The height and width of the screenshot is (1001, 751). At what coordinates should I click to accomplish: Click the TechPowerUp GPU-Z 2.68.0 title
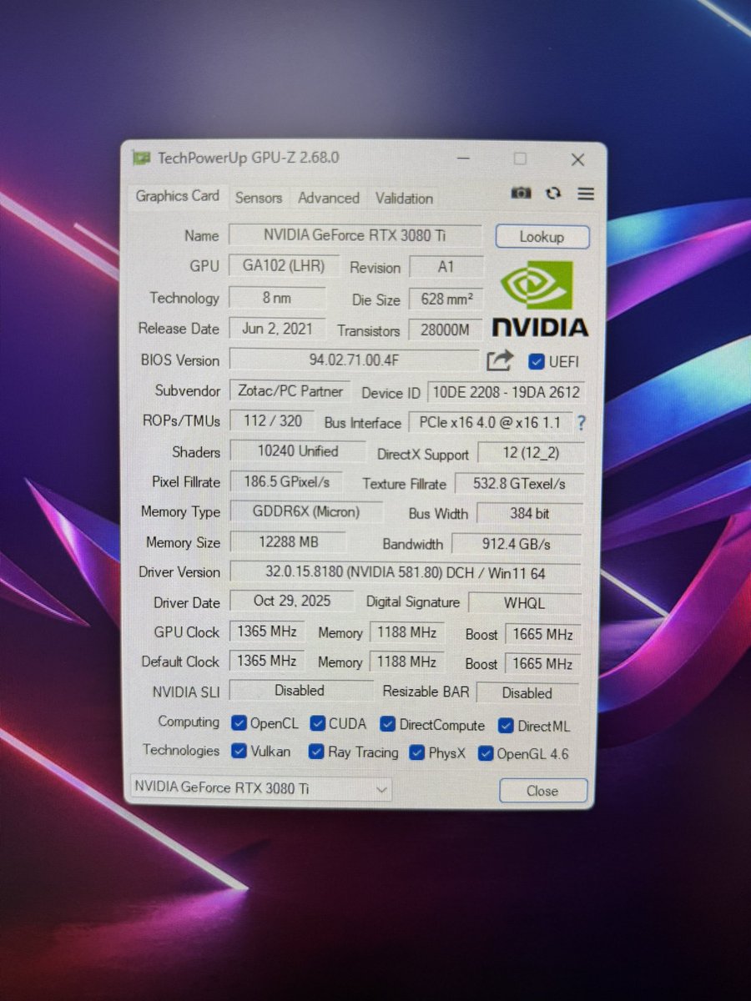click(x=249, y=158)
